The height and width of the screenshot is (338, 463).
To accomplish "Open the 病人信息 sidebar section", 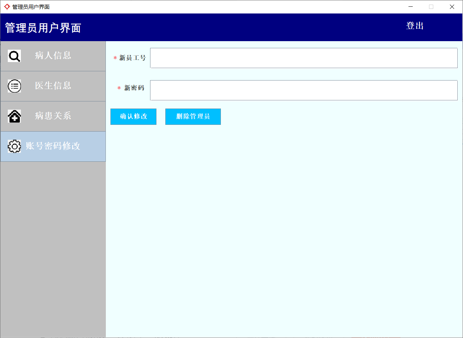I will 53,56.
